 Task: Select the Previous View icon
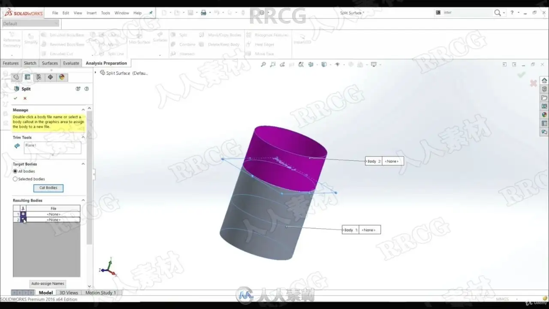(282, 65)
